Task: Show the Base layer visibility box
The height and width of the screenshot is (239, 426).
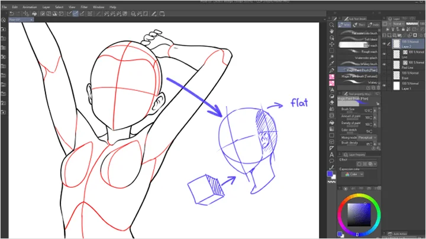Action: point(384,75)
